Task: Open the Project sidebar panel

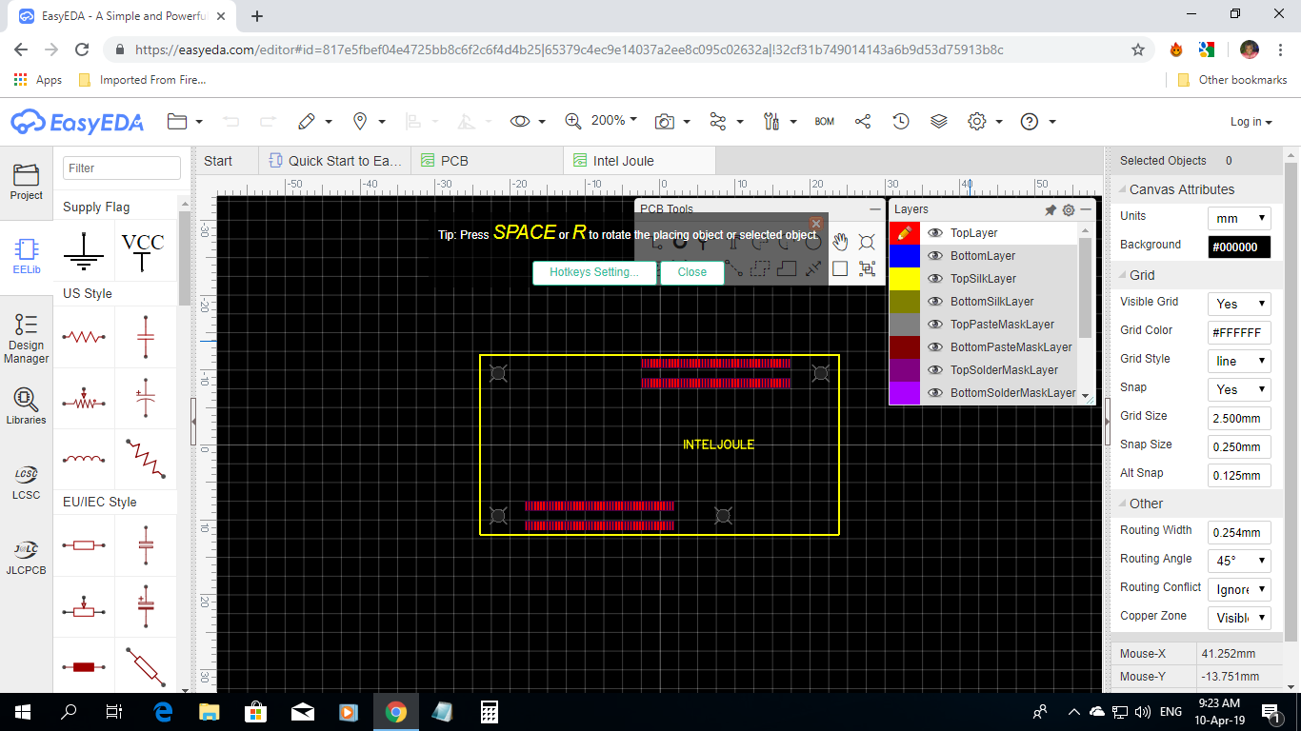Action: pyautogui.click(x=27, y=181)
